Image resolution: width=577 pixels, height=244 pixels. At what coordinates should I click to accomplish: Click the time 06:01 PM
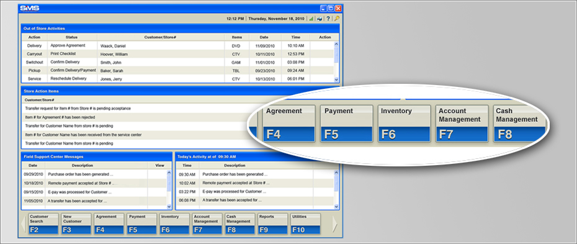(x=295, y=79)
